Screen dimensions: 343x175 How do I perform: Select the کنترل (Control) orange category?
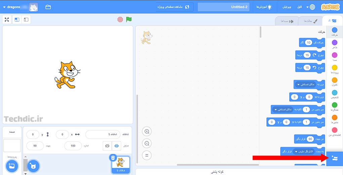click(x=335, y=81)
